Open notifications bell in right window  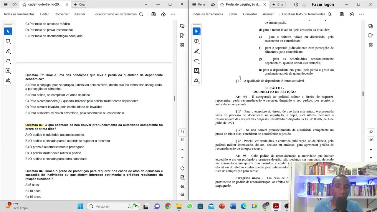304,4
